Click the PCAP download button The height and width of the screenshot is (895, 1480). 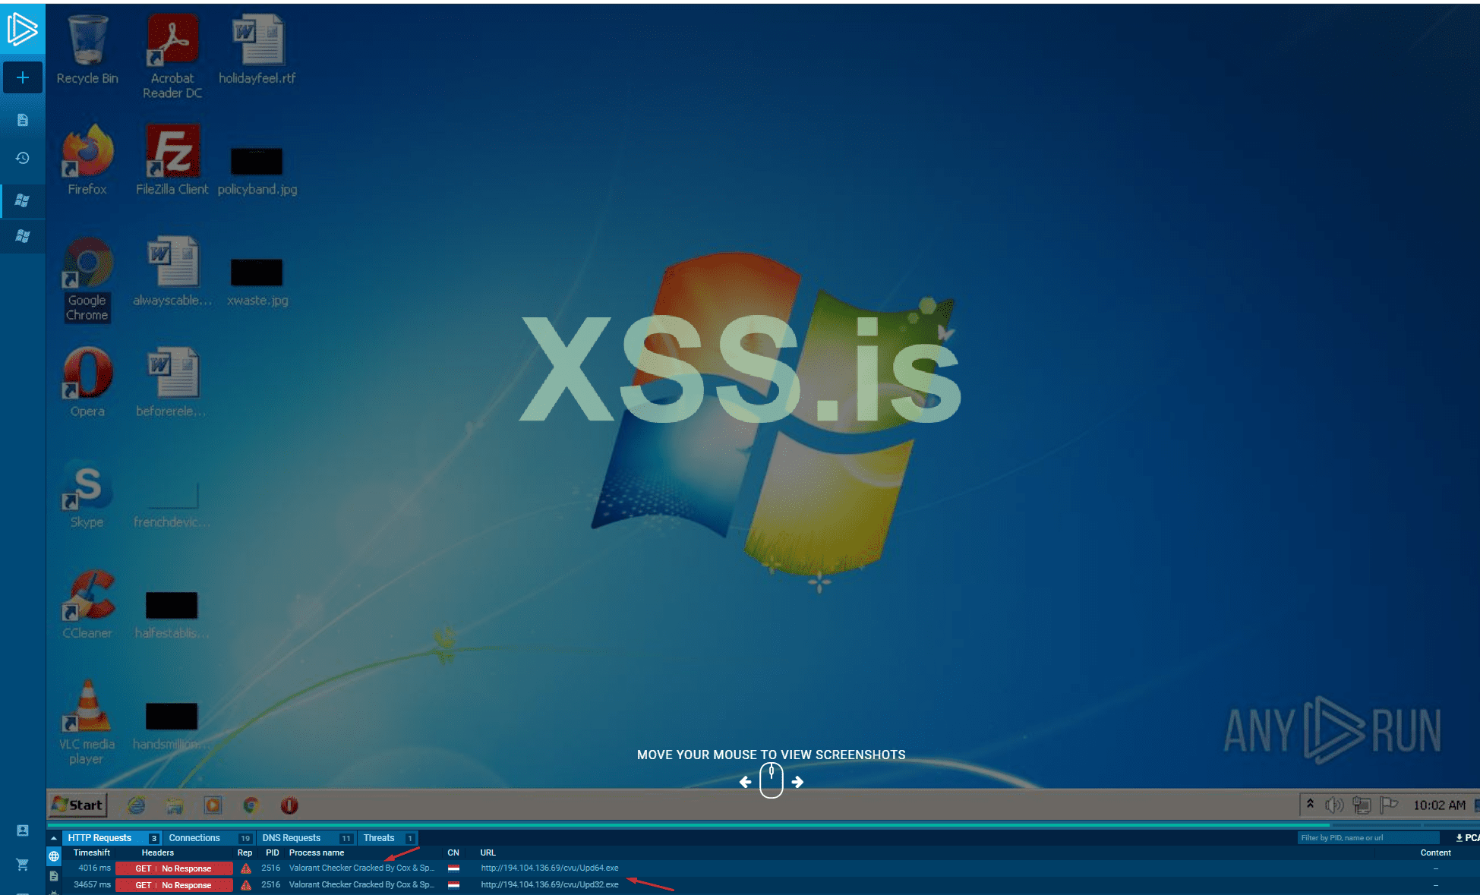point(1466,838)
